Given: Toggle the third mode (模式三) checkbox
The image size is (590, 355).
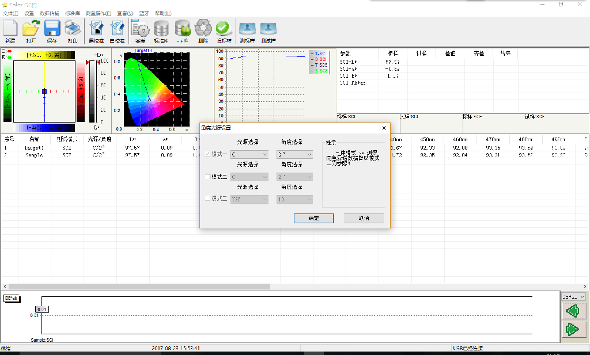Looking at the screenshot, I should [208, 199].
